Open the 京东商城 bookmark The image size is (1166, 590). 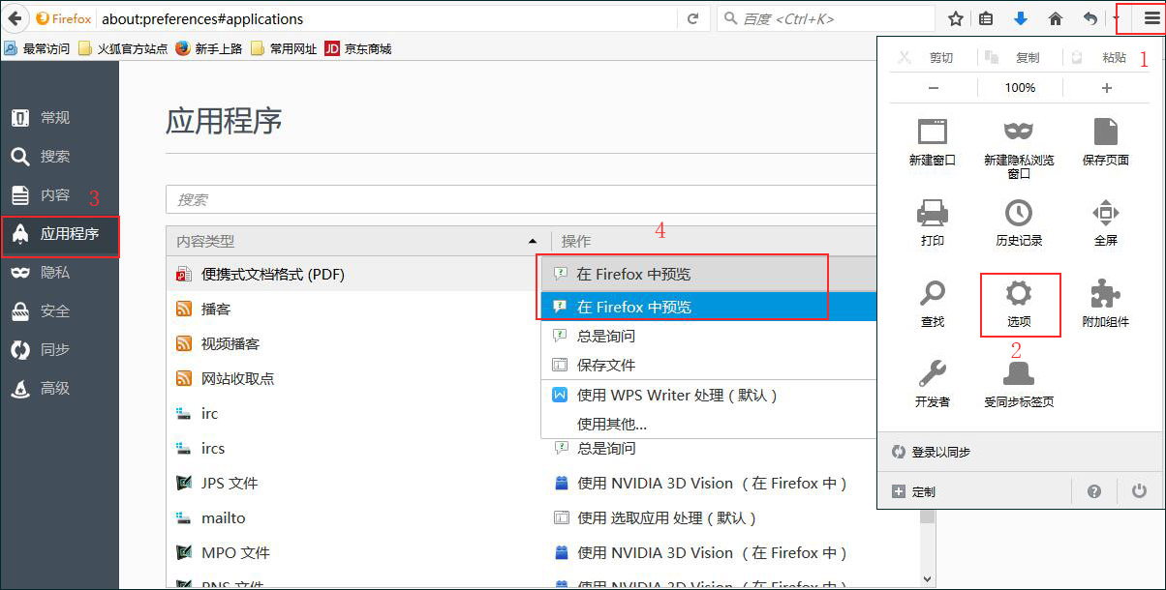pyautogui.click(x=358, y=48)
